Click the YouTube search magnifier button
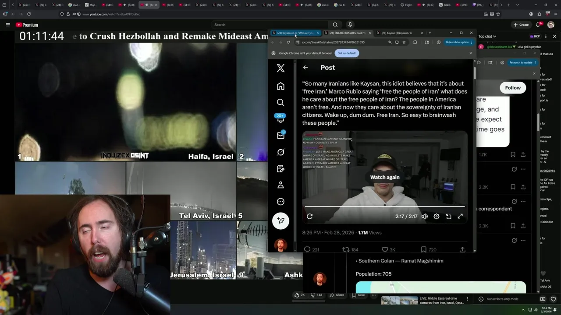The image size is (561, 315). click(x=335, y=24)
